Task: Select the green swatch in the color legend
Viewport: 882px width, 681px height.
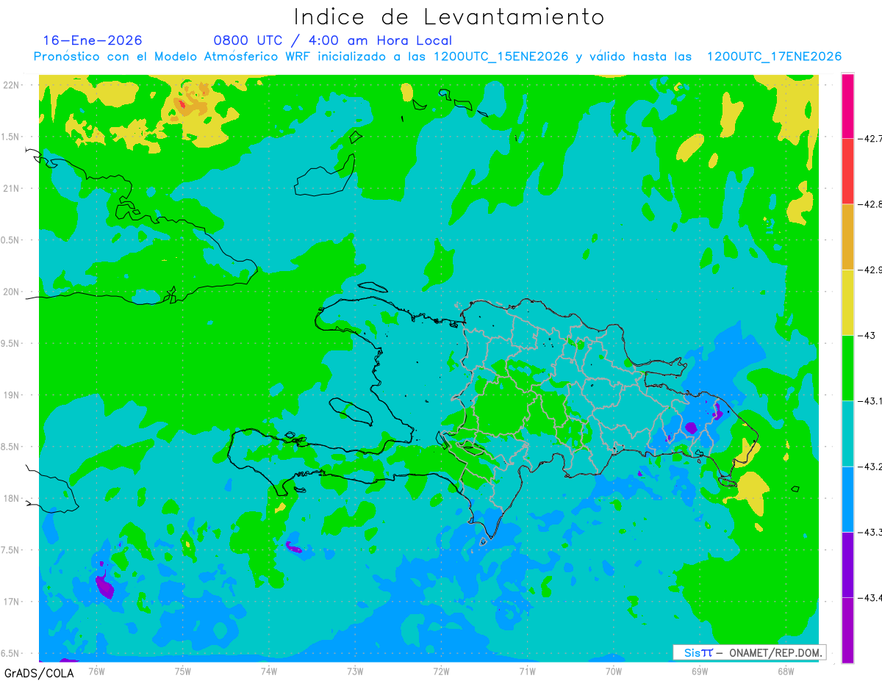Action: pyautogui.click(x=847, y=367)
